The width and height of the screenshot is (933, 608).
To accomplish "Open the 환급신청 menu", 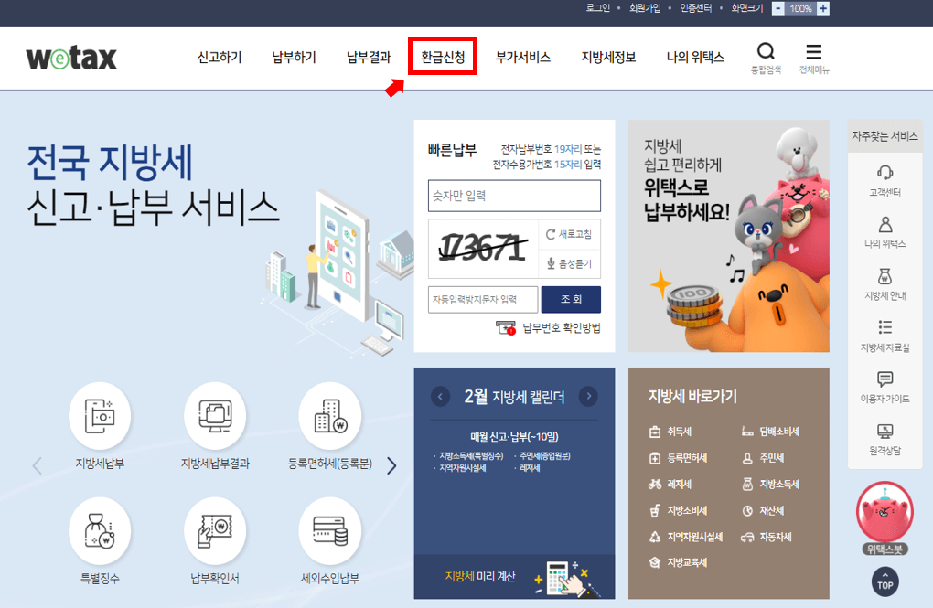I will coord(443,57).
